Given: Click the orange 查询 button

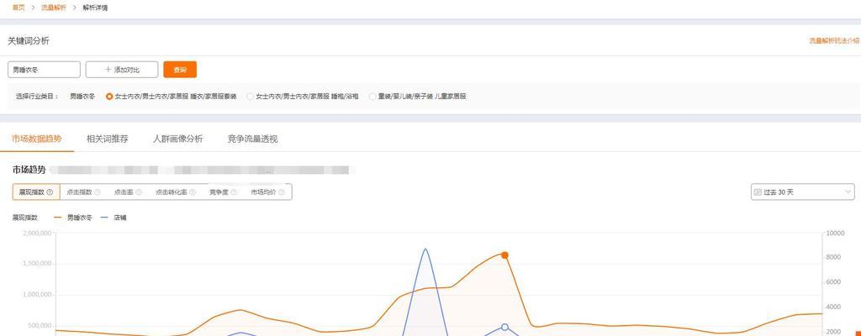Looking at the screenshot, I should pos(180,70).
